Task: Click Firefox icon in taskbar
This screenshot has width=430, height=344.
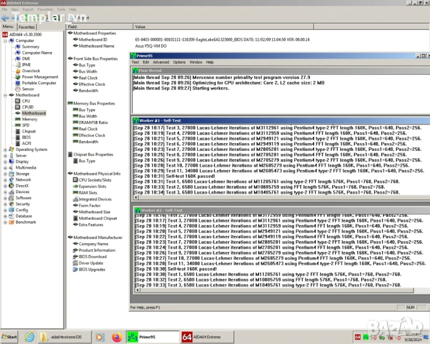Action: click(117, 337)
